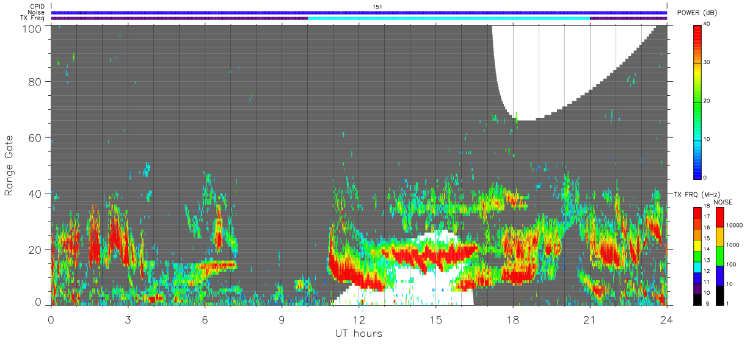Click the 18 UT hour tick label
The image size is (750, 346).
point(512,319)
